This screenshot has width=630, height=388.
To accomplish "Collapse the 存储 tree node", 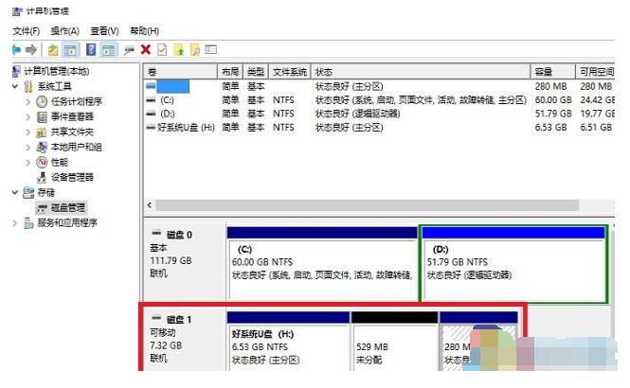I will pos(15,193).
